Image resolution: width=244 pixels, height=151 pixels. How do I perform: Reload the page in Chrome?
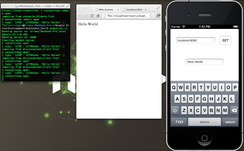(x=92, y=16)
